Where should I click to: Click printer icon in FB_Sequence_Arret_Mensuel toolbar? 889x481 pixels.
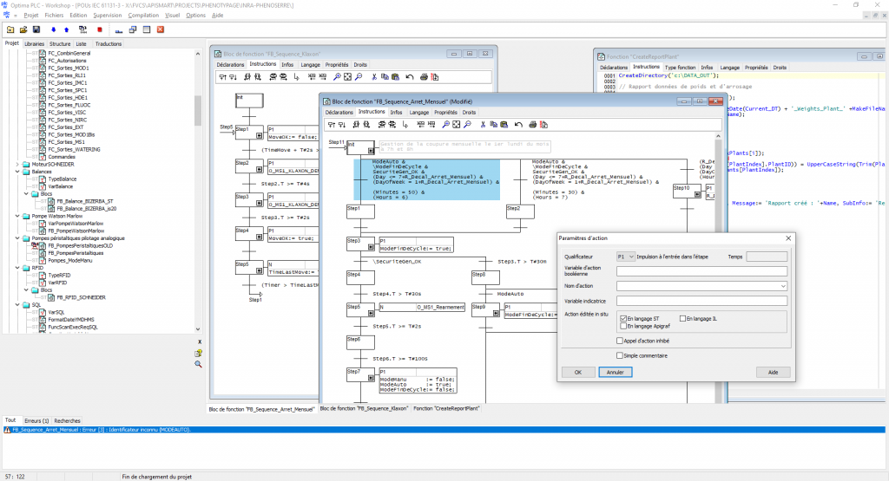(x=533, y=125)
